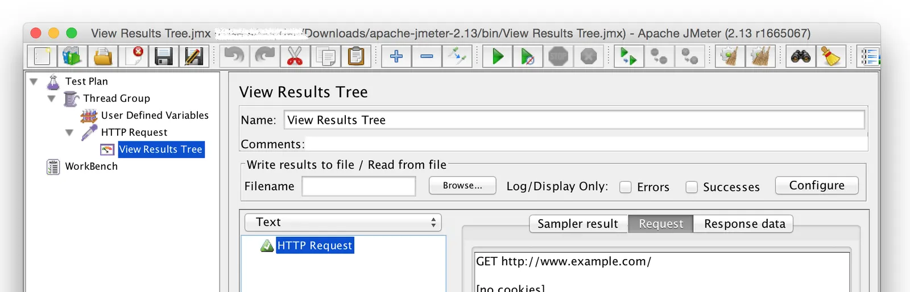Screen dimensions: 910x292
Task: Enable the Errors only checkbox
Action: (625, 187)
